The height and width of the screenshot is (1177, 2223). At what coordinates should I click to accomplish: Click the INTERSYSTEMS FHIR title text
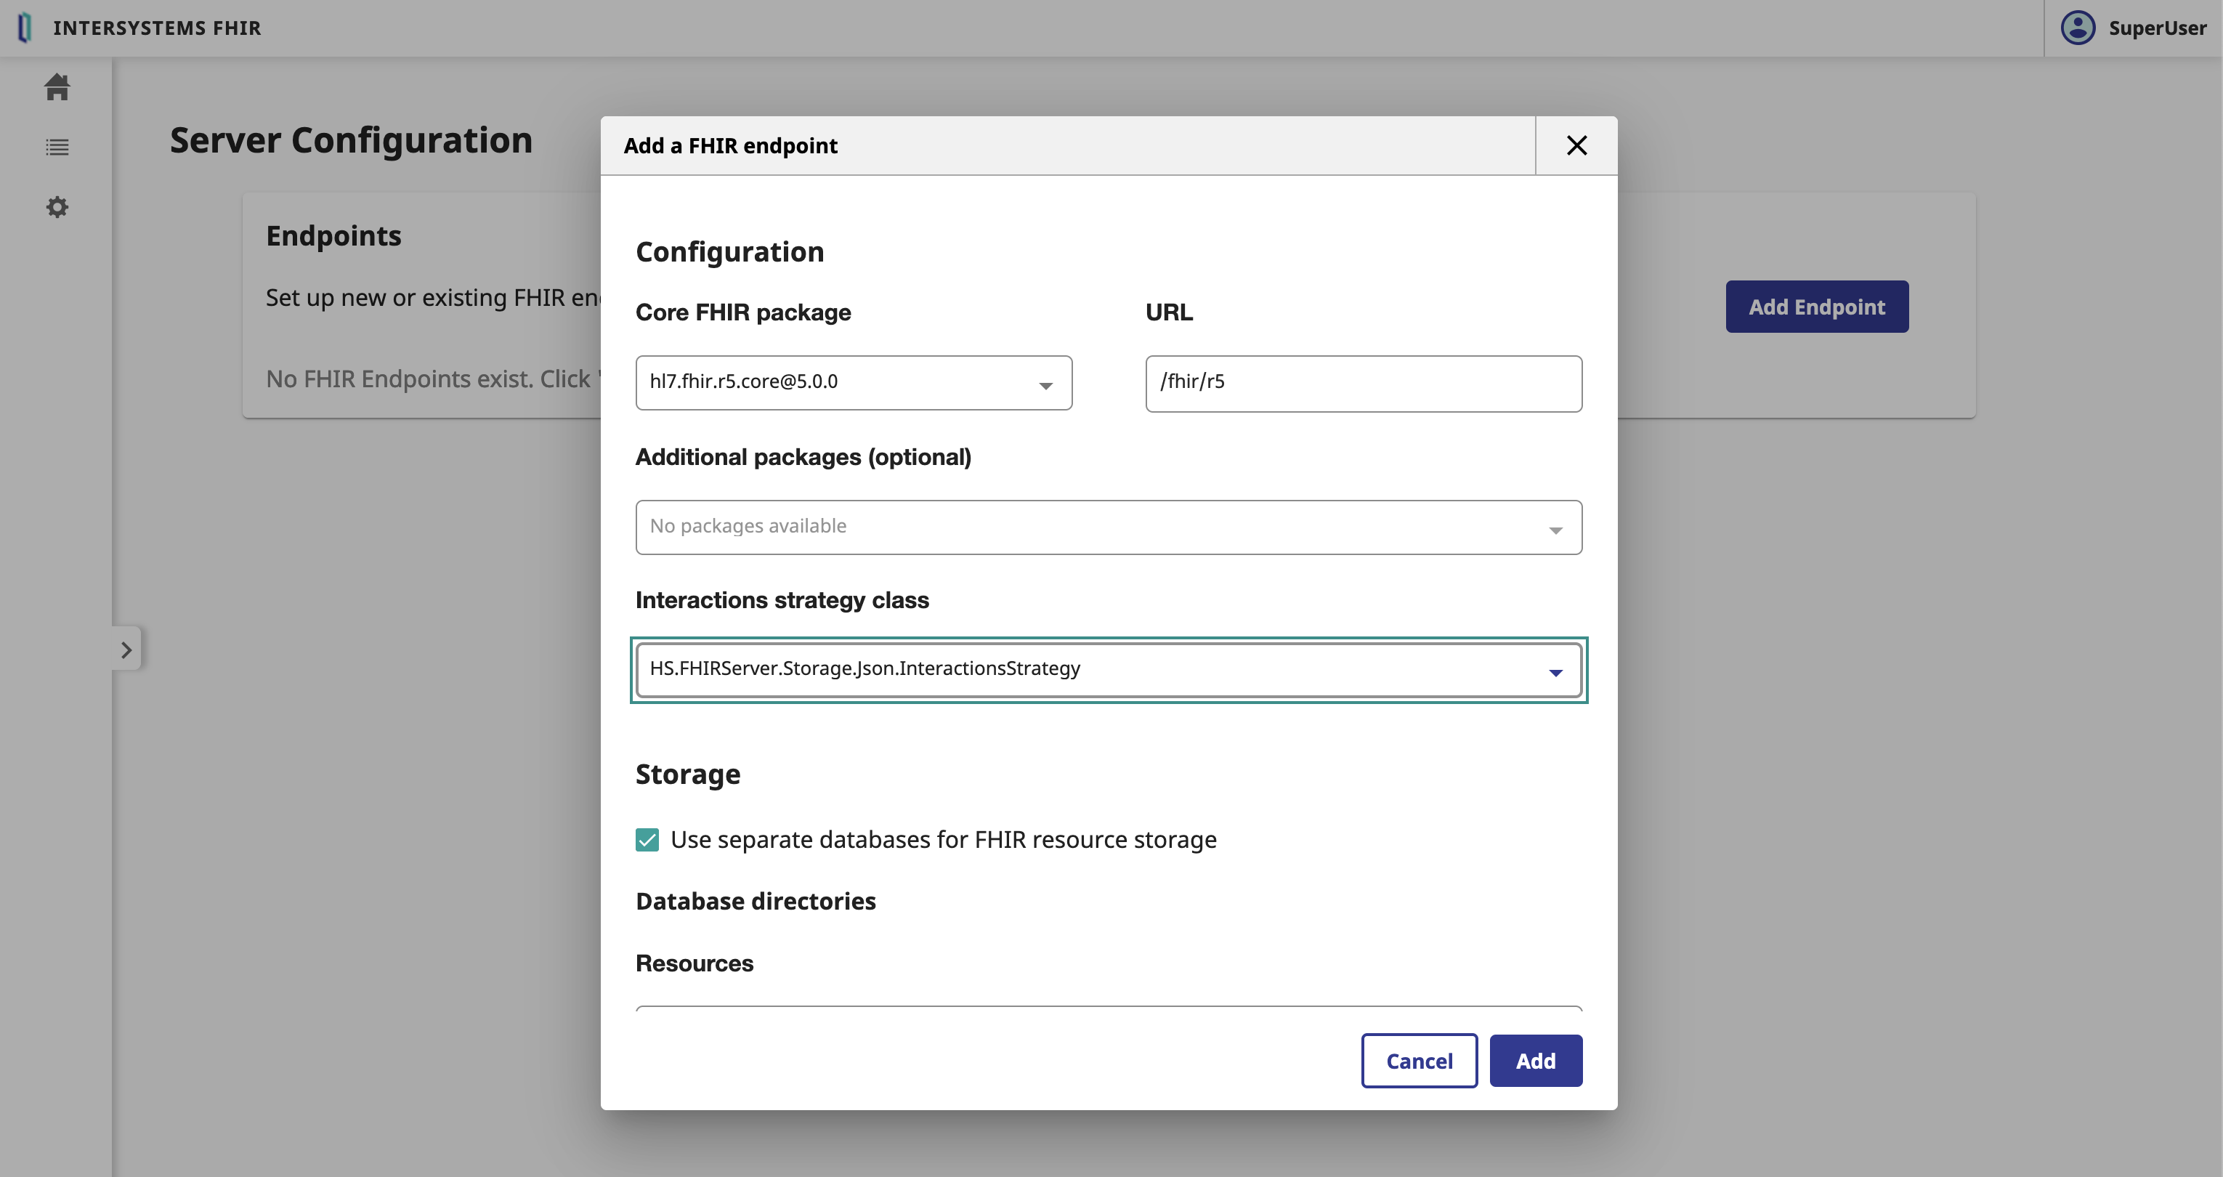pyautogui.click(x=157, y=28)
